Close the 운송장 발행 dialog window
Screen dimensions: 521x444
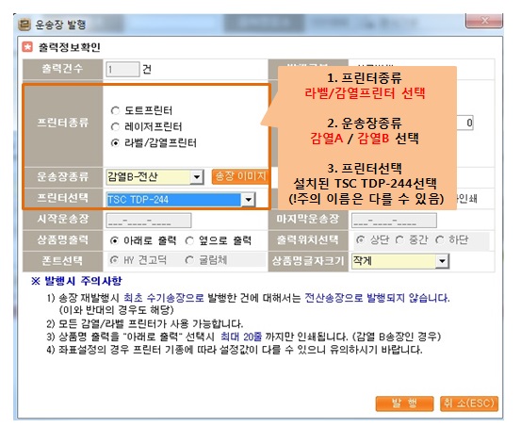point(484,21)
